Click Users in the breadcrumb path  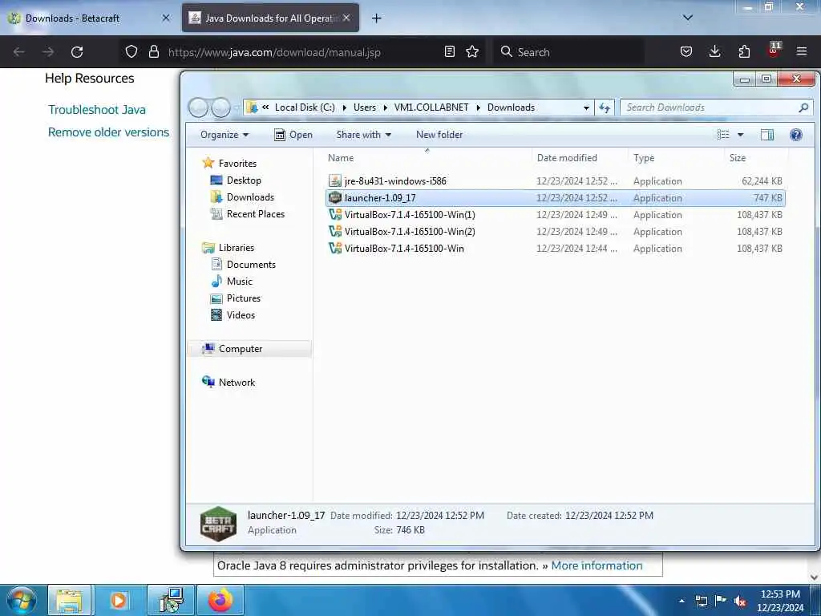tap(365, 107)
